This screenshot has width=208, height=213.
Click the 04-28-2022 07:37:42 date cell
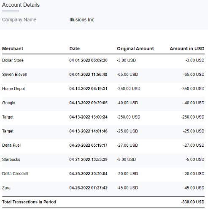(88, 188)
